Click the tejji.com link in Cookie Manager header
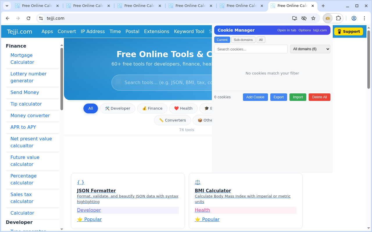This screenshot has width=372, height=232. click(x=320, y=30)
